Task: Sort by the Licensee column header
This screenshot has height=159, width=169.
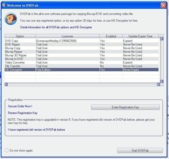Action: [x=67, y=36]
